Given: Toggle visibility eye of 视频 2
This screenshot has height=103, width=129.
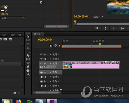Looking at the screenshot, I should (41, 59).
